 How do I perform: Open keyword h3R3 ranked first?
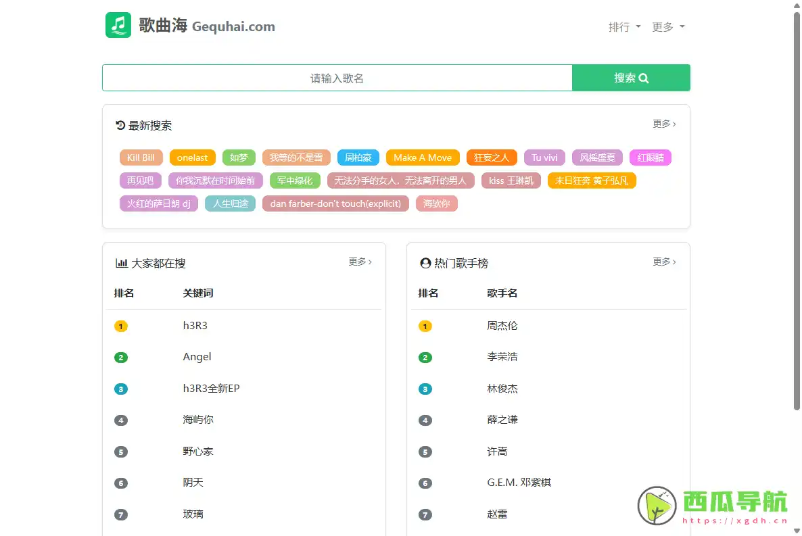(x=195, y=326)
